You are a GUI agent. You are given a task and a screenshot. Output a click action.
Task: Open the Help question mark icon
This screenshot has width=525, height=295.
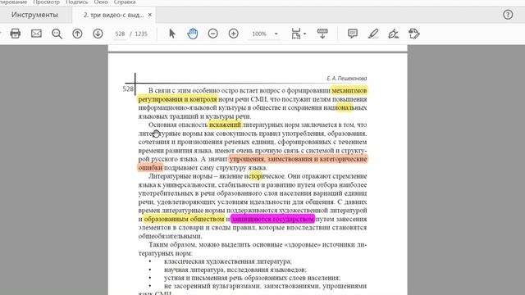tap(508, 15)
